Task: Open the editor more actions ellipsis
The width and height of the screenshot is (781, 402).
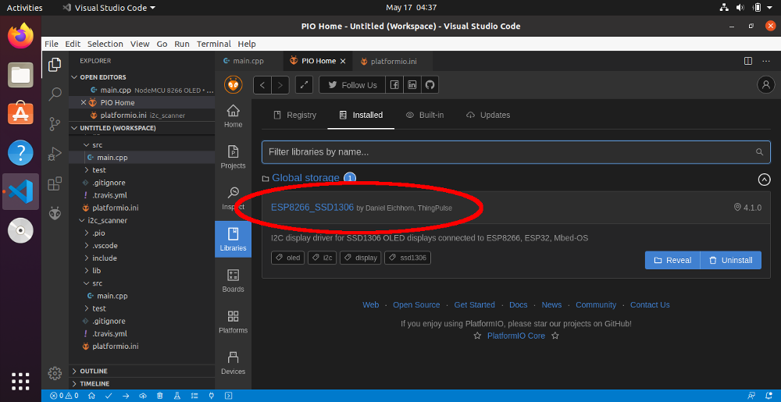Action: 765,61
